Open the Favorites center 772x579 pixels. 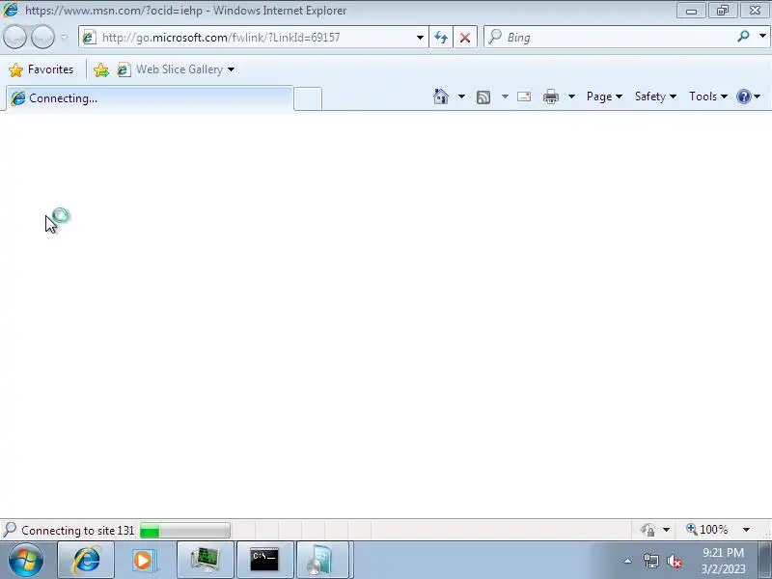coord(41,69)
